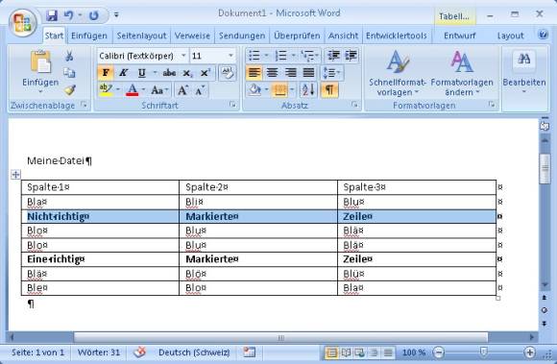Switch to full screen reading view

click(346, 353)
